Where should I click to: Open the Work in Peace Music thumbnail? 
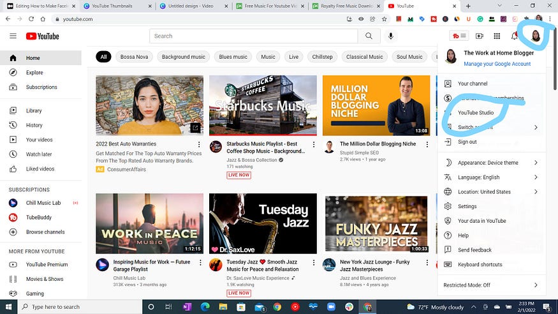149,223
